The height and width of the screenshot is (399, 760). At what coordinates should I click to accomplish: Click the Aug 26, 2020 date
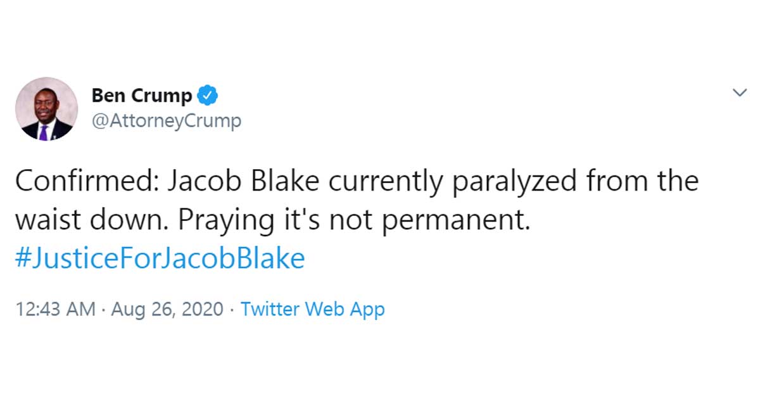click(x=167, y=310)
